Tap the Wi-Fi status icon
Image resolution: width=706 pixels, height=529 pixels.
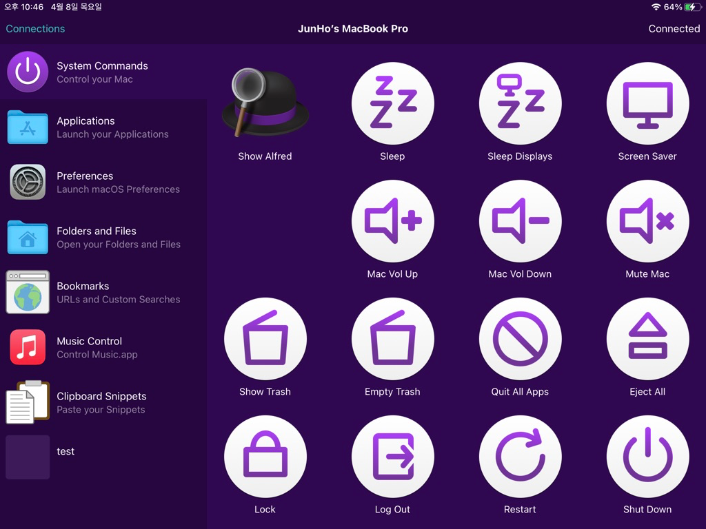tap(656, 7)
